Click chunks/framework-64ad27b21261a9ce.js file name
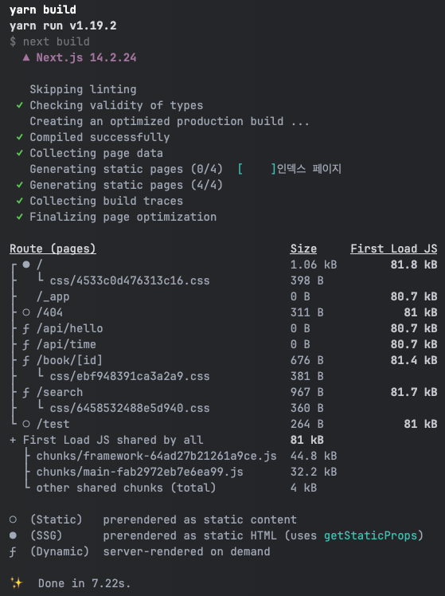This screenshot has height=596, width=445. pos(157,456)
